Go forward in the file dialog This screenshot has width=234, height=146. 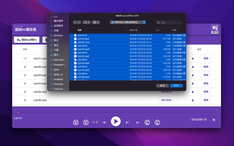tap(79, 22)
